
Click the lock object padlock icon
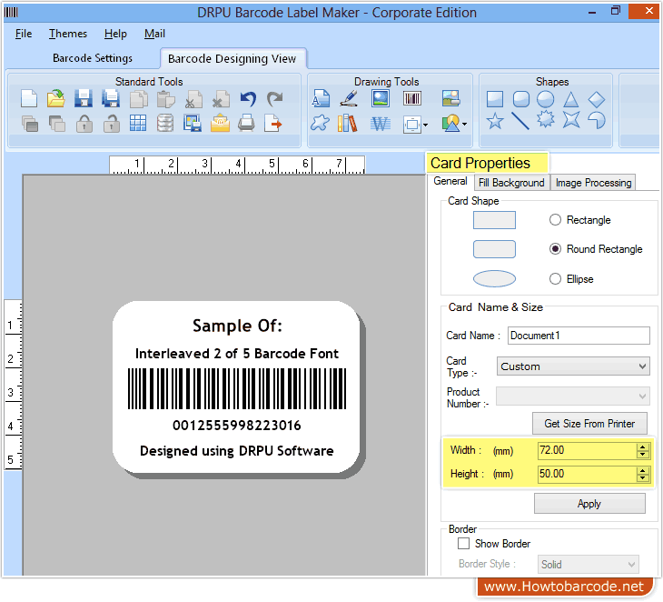[84, 124]
